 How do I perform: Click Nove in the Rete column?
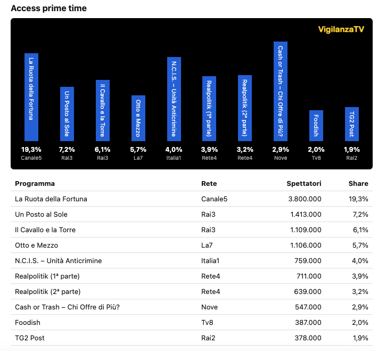(209, 307)
